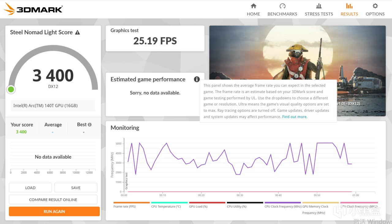The height and width of the screenshot is (224, 392).
Task: Click the 'Graphics test' card heading
Action: tap(124, 31)
